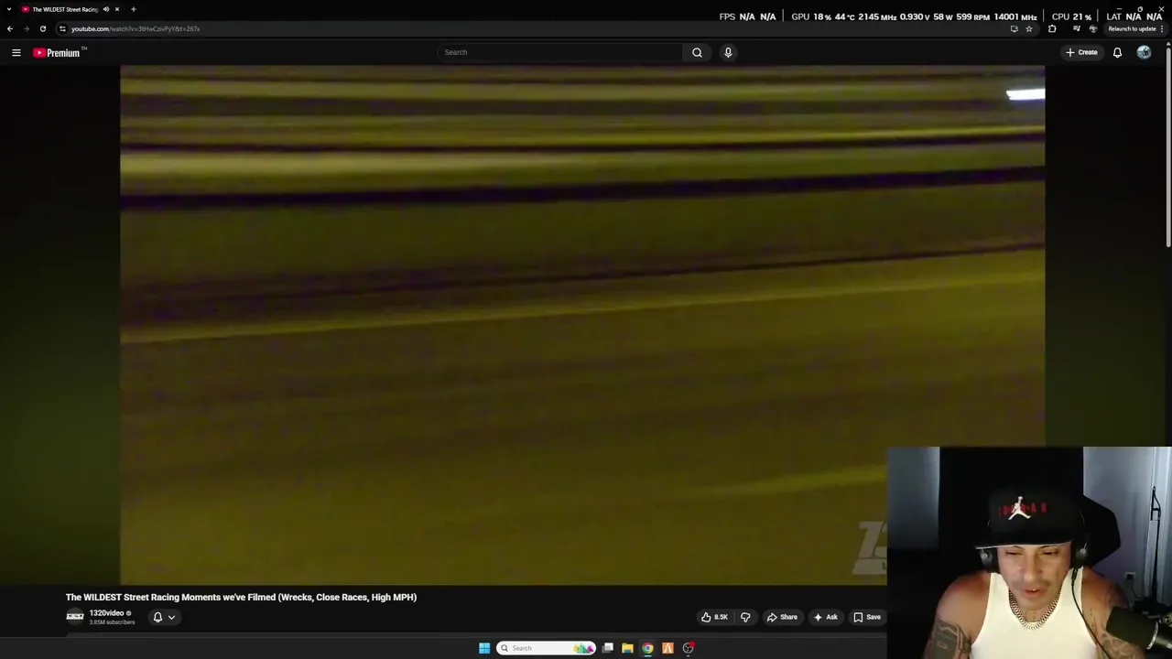Open Google Chrome from the taskbar
This screenshot has height=659, width=1172.
pyautogui.click(x=647, y=648)
